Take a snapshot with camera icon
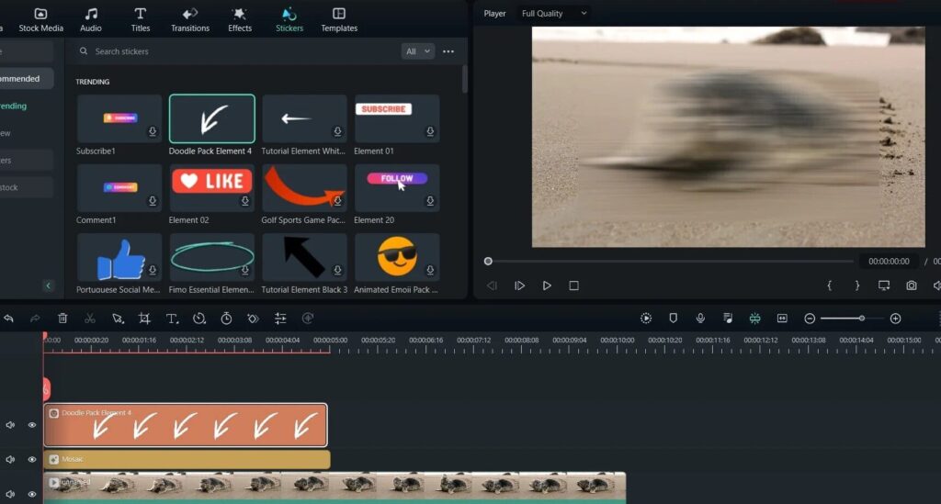This screenshot has height=504, width=941. pos(911,286)
